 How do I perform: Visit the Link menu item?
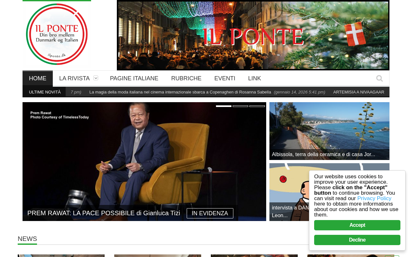coord(255,78)
